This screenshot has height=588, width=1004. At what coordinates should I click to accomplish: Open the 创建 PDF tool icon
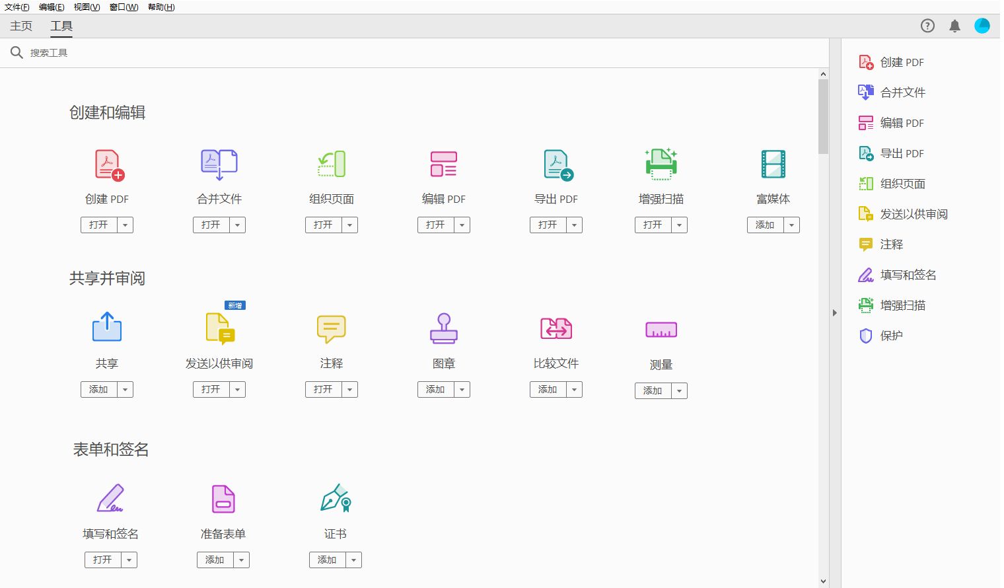click(x=106, y=165)
